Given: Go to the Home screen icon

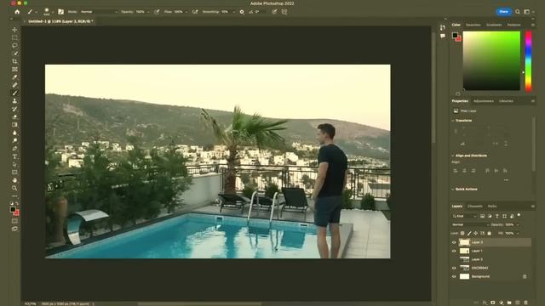Looking at the screenshot, I should coord(17,12).
